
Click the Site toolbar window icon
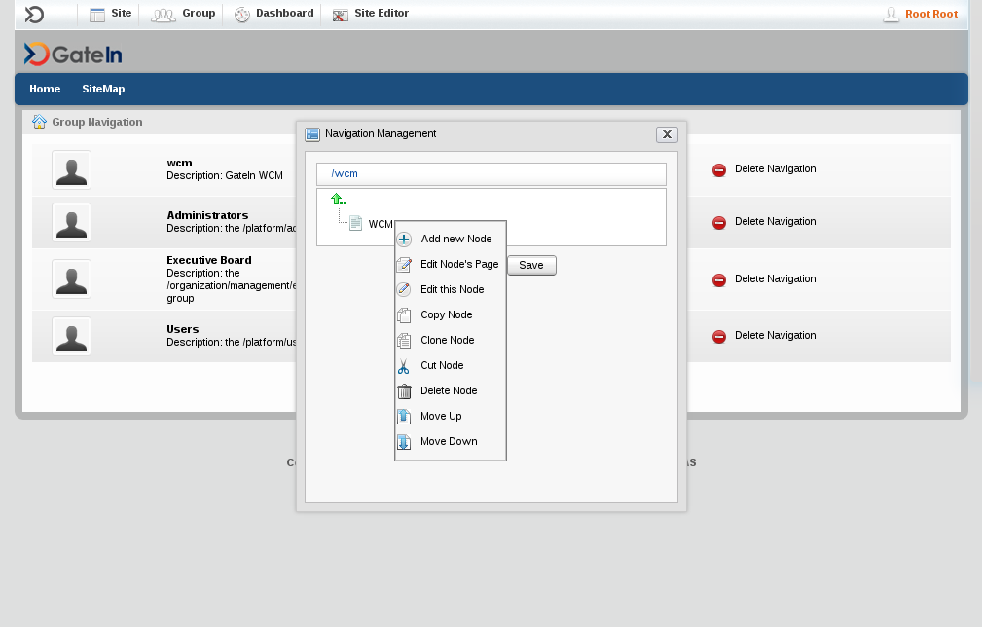(97, 15)
